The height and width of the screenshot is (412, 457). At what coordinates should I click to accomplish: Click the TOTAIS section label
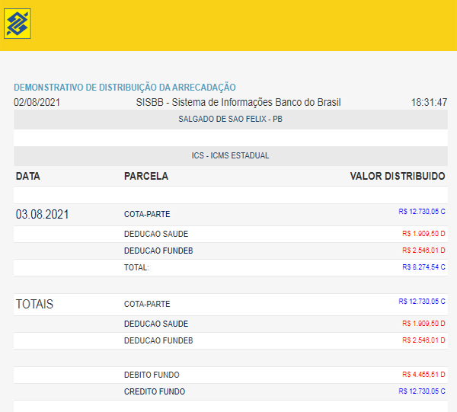point(34,304)
